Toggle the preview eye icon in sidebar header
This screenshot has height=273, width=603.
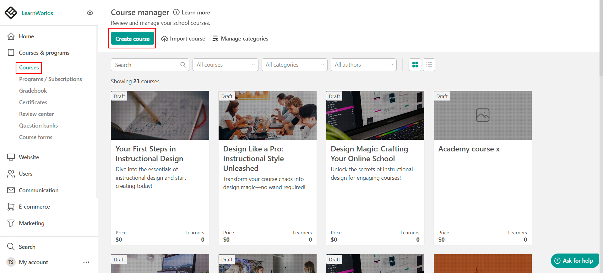[90, 13]
